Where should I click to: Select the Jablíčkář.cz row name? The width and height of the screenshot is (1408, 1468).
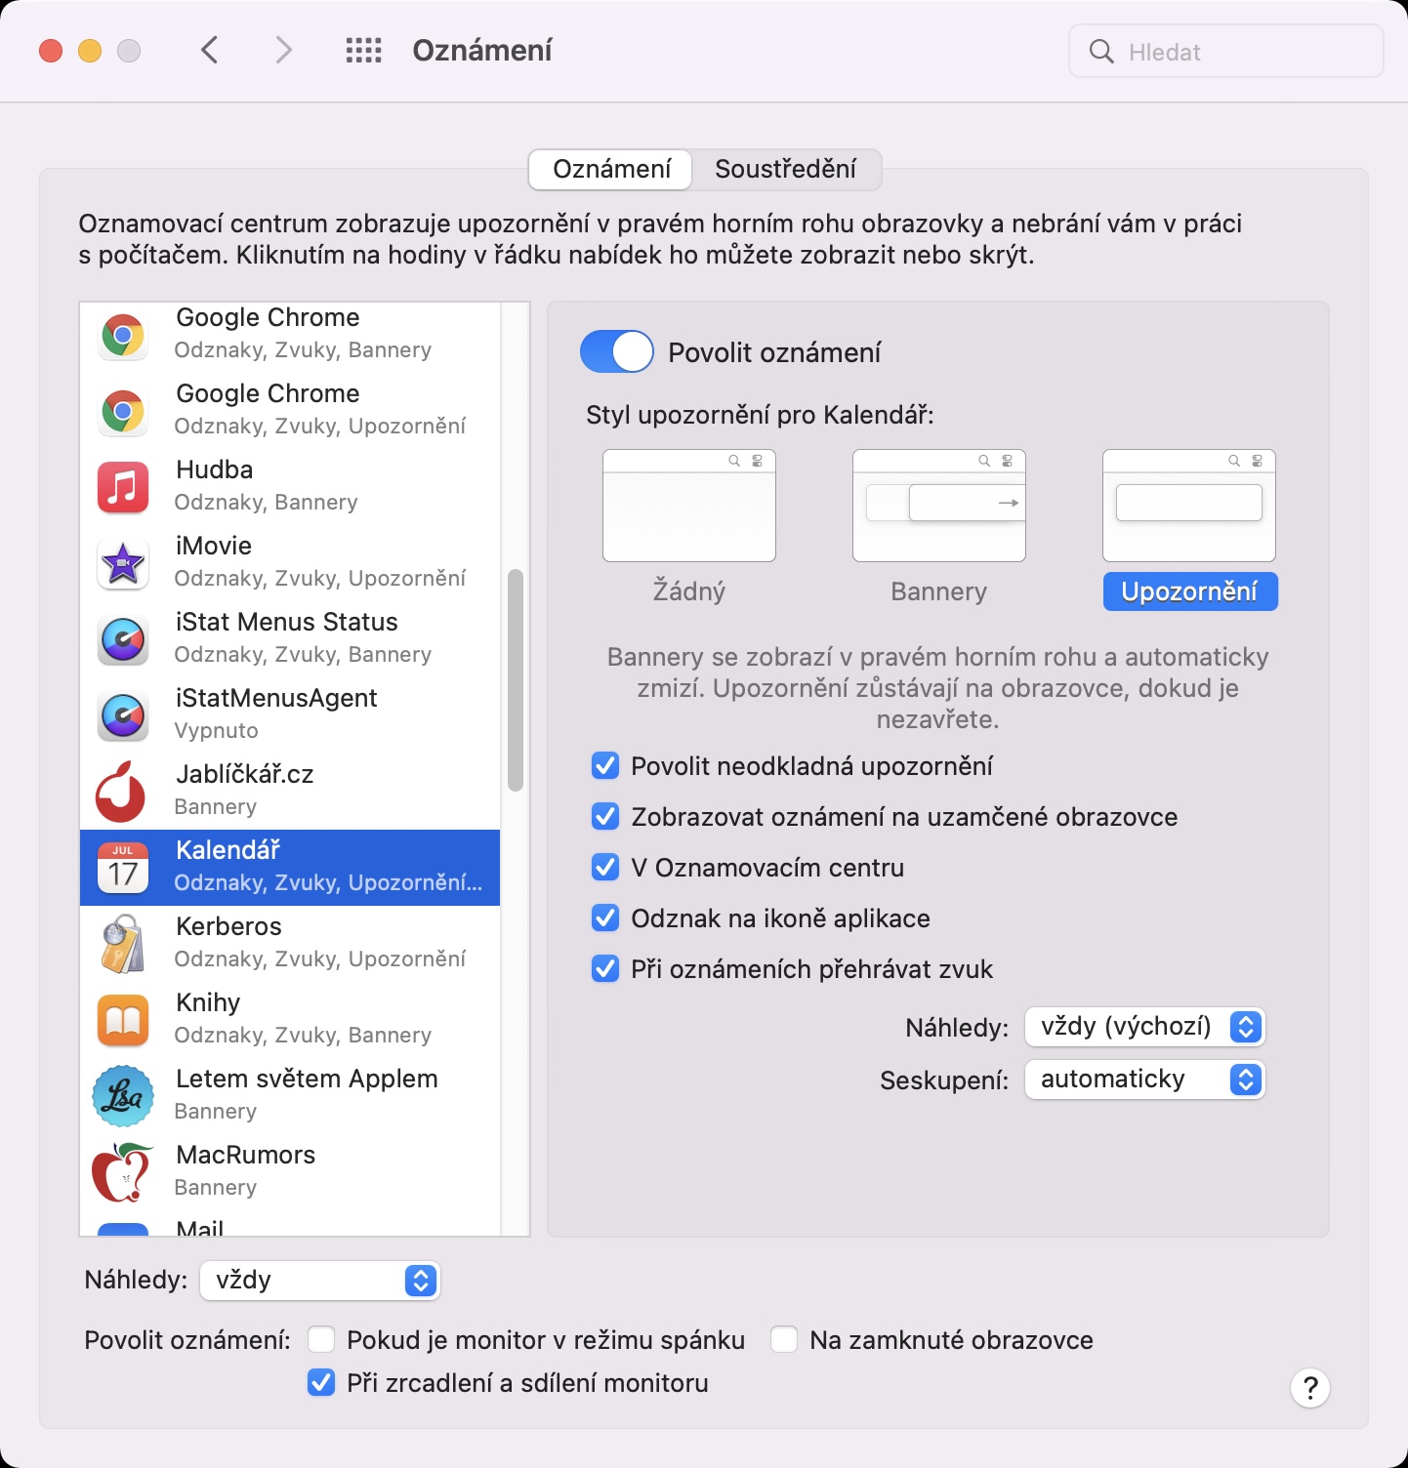[245, 774]
